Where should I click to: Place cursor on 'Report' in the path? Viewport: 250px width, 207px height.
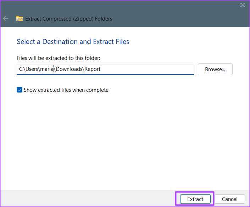point(92,69)
